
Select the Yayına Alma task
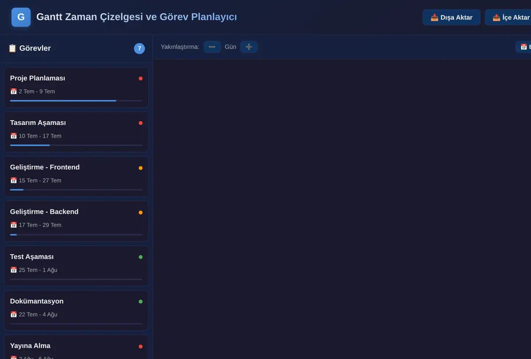(x=76, y=347)
